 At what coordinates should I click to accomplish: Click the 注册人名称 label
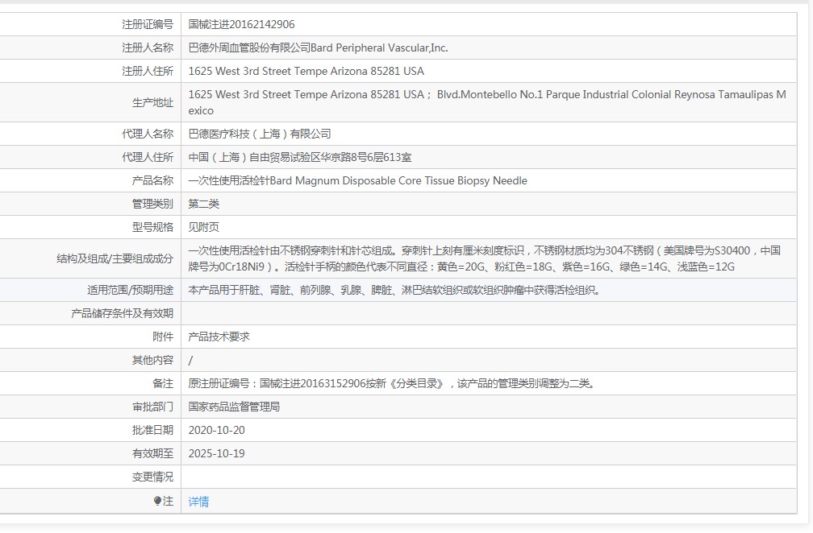(148, 48)
